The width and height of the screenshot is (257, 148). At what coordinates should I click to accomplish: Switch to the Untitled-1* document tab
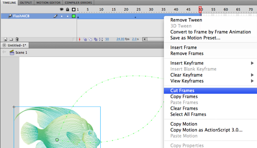[x=17, y=45]
